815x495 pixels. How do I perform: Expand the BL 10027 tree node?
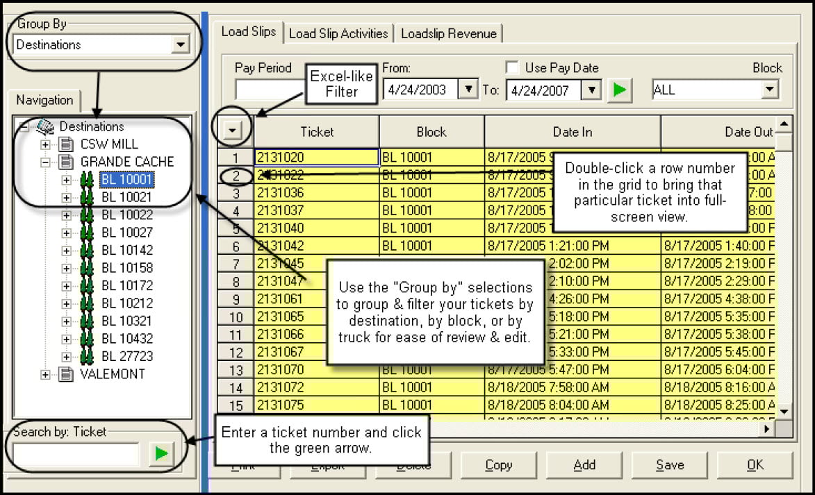click(66, 233)
